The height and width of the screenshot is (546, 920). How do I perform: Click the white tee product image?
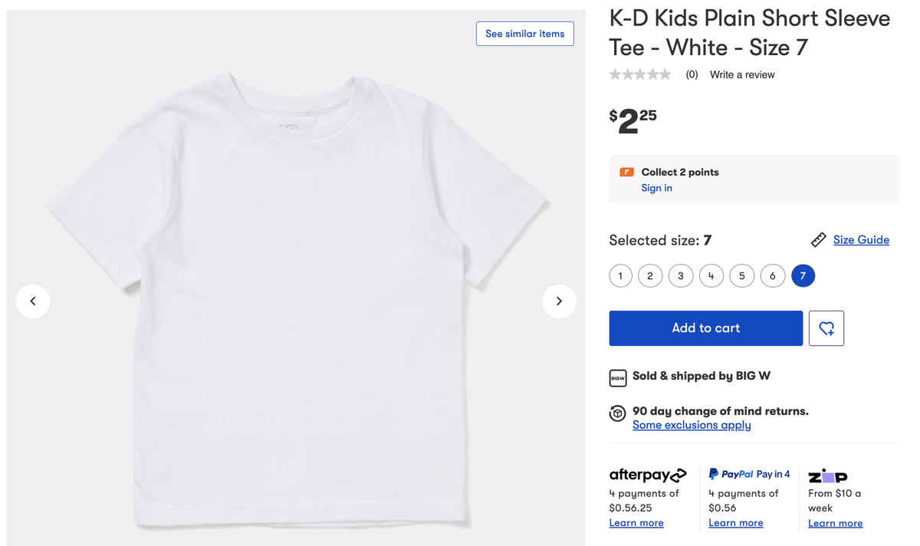click(x=295, y=299)
